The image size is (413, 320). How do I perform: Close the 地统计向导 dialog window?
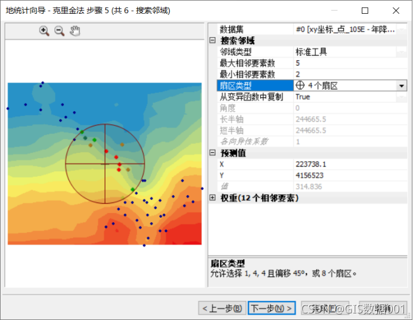point(396,11)
